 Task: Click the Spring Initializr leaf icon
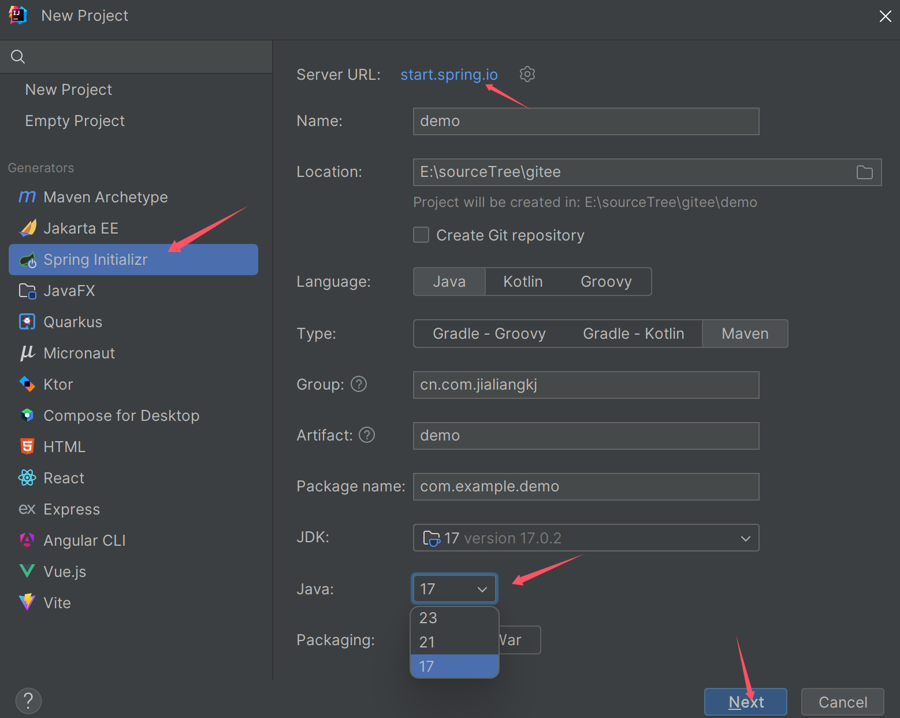pyautogui.click(x=27, y=260)
